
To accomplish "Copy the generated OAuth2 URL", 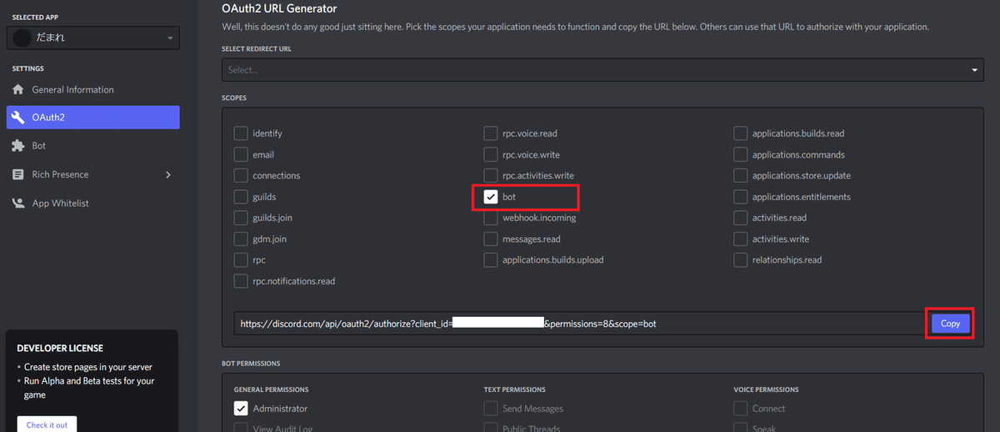I will 950,324.
